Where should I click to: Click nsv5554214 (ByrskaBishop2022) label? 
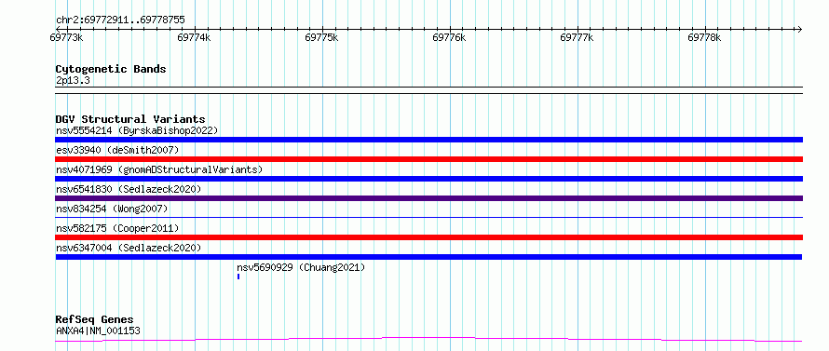tap(137, 130)
